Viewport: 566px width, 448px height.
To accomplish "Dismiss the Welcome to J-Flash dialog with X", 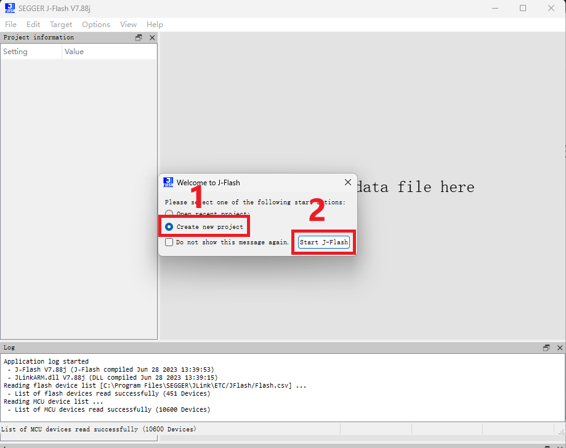I will coord(348,182).
